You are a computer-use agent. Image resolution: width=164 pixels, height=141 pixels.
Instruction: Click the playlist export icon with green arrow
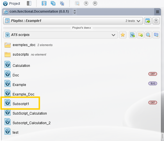(148, 21)
